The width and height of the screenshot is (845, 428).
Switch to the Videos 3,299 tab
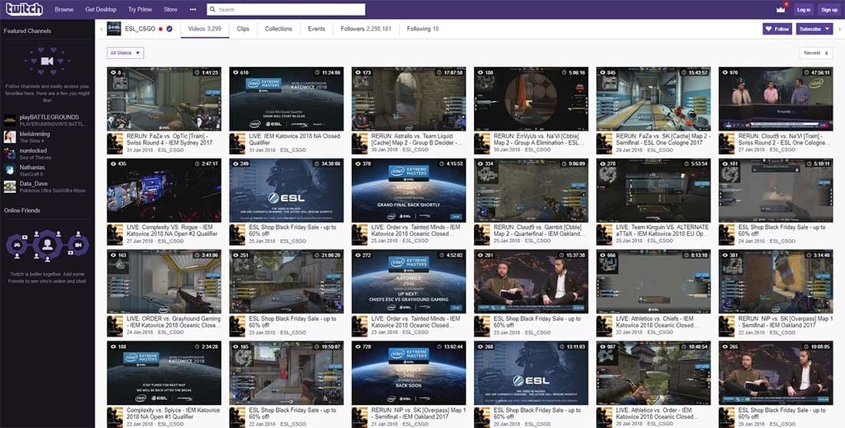pyautogui.click(x=205, y=29)
